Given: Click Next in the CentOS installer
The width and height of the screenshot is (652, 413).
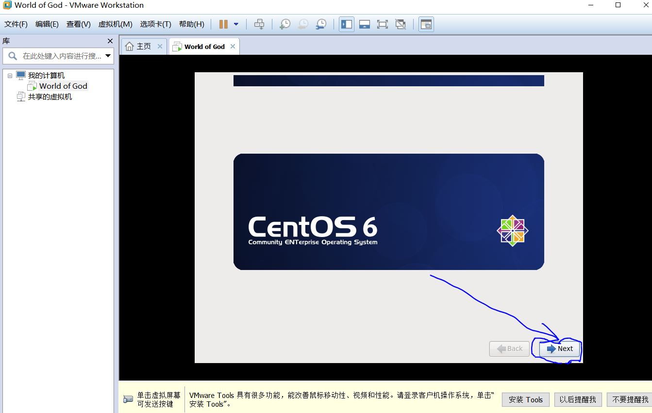Looking at the screenshot, I should [560, 349].
